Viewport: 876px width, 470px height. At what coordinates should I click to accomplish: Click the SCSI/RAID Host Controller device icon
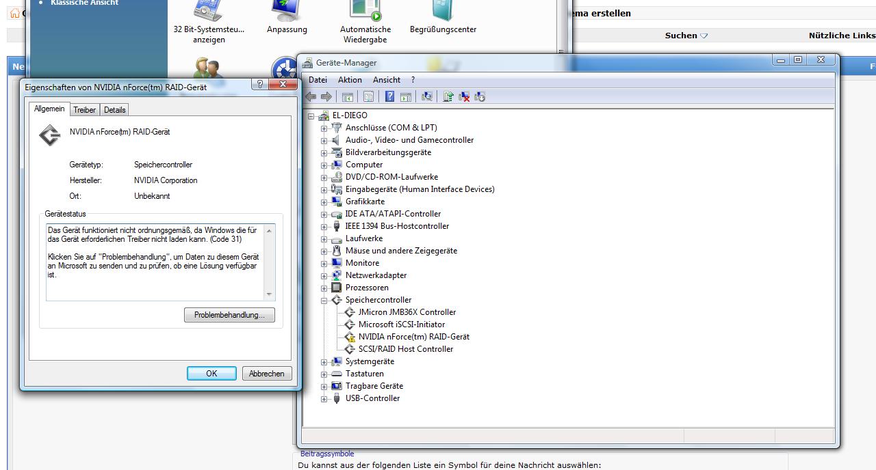350,349
